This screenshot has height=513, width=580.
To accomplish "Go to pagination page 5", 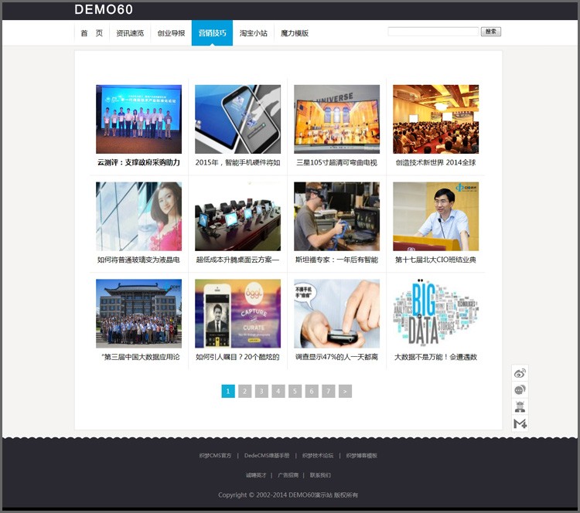I will [x=295, y=391].
